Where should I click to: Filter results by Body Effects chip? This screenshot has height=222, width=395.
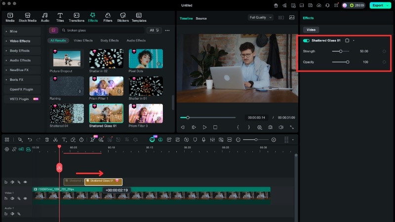(x=110, y=40)
